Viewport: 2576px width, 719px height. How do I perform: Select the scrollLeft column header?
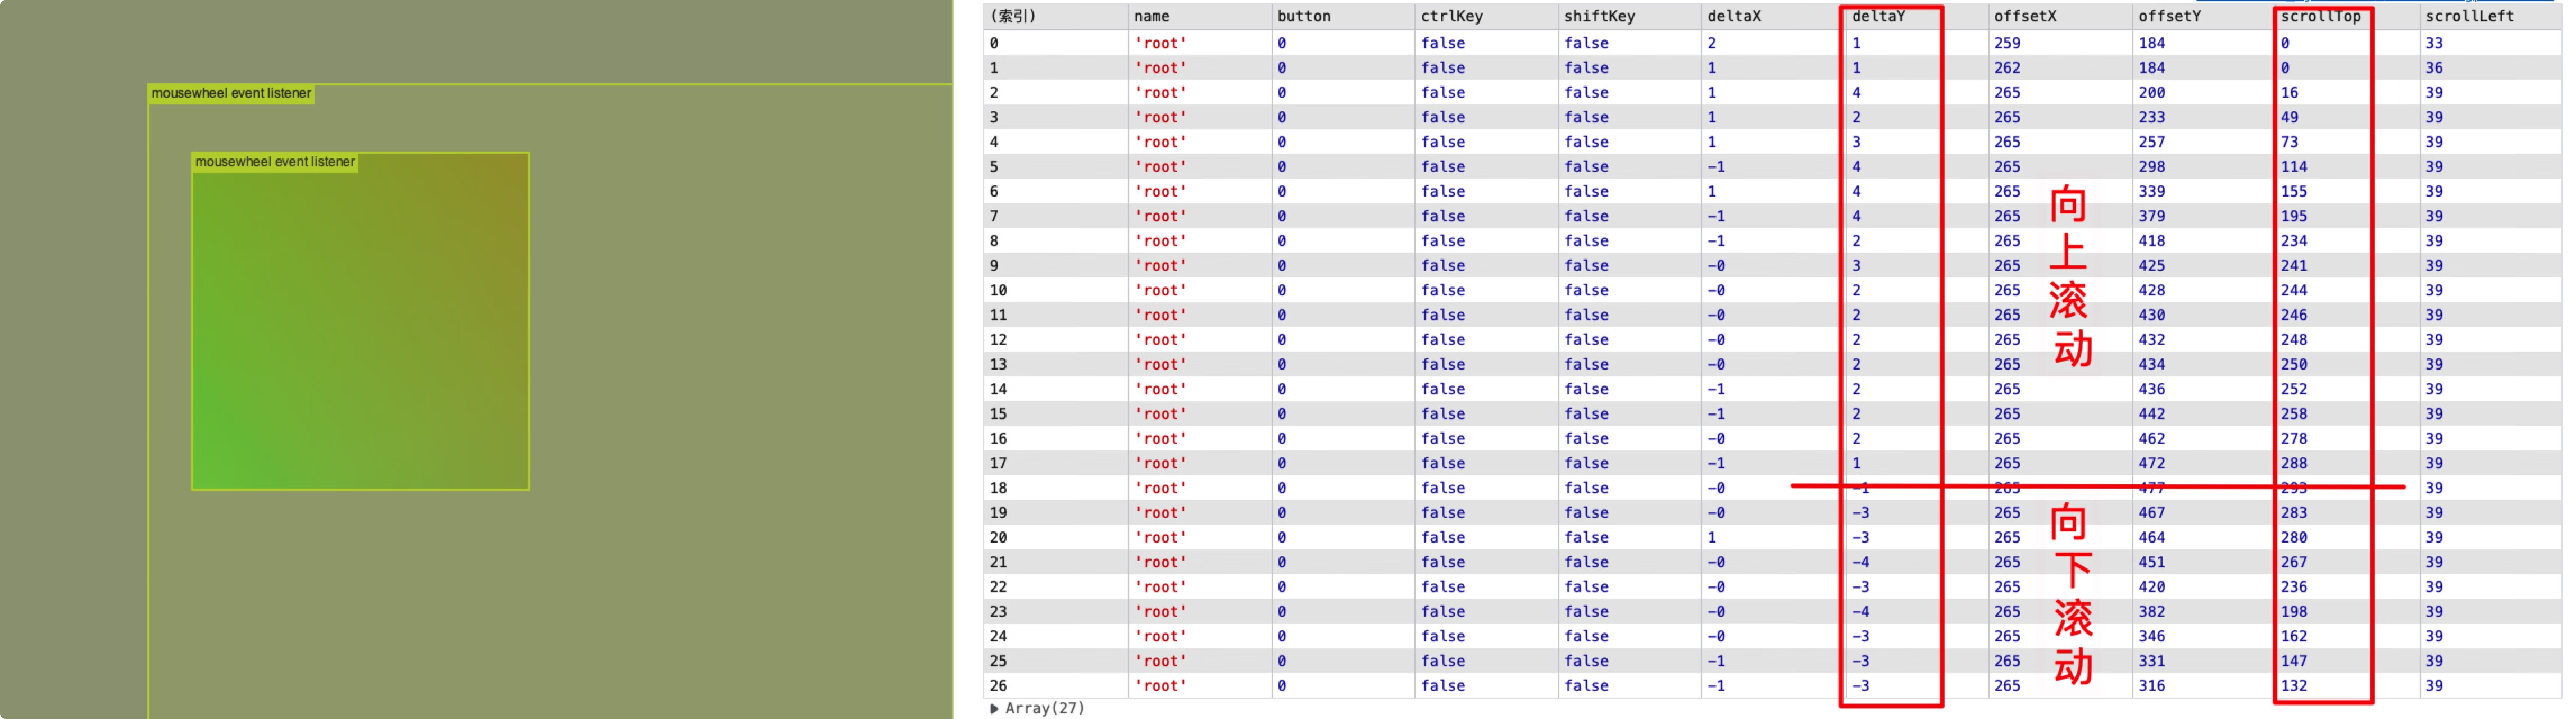click(2468, 16)
